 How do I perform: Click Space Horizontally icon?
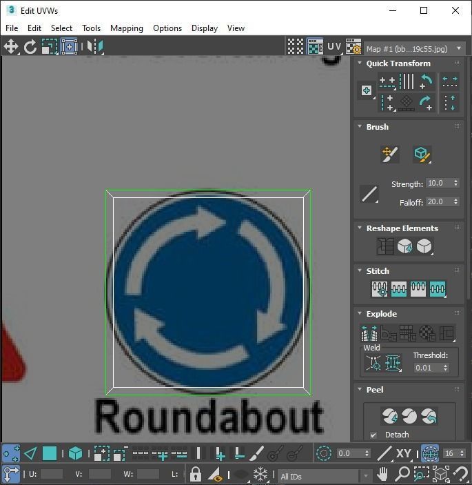pos(450,82)
